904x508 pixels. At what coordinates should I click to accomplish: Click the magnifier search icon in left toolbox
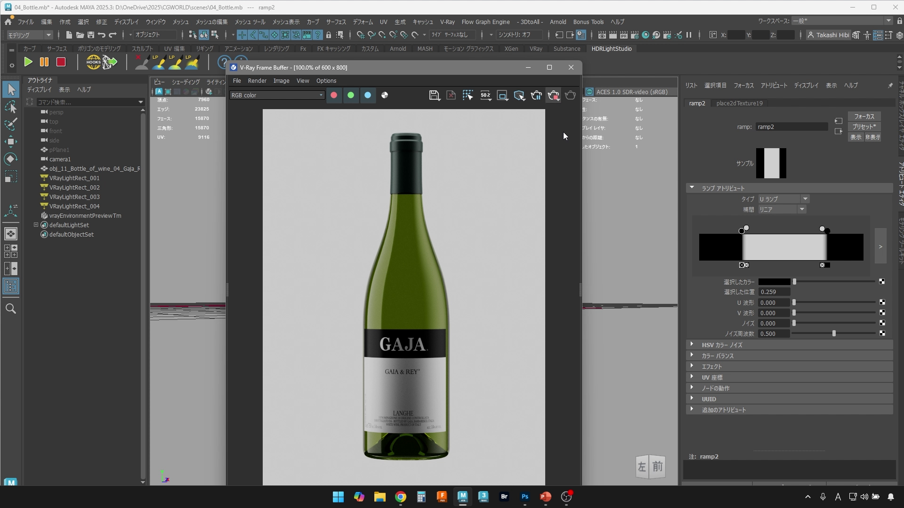coord(11,309)
